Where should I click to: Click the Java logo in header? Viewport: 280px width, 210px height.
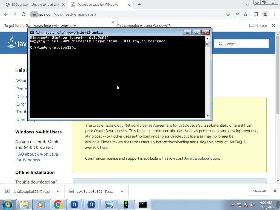point(17,42)
